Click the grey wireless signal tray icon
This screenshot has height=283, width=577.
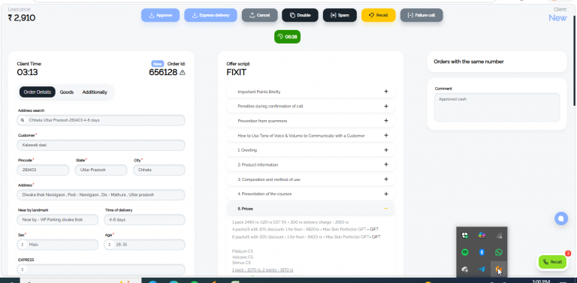[499, 236]
